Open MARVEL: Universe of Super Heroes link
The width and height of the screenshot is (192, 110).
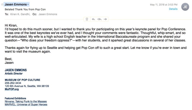tap(26, 104)
